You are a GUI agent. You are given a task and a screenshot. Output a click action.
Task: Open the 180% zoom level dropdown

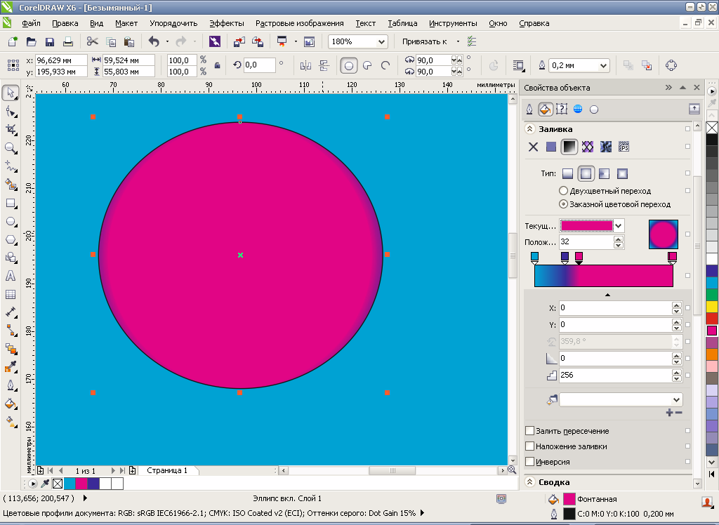point(381,42)
